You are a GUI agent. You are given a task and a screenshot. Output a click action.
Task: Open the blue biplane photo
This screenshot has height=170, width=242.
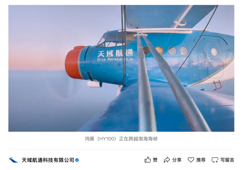pos(121,68)
